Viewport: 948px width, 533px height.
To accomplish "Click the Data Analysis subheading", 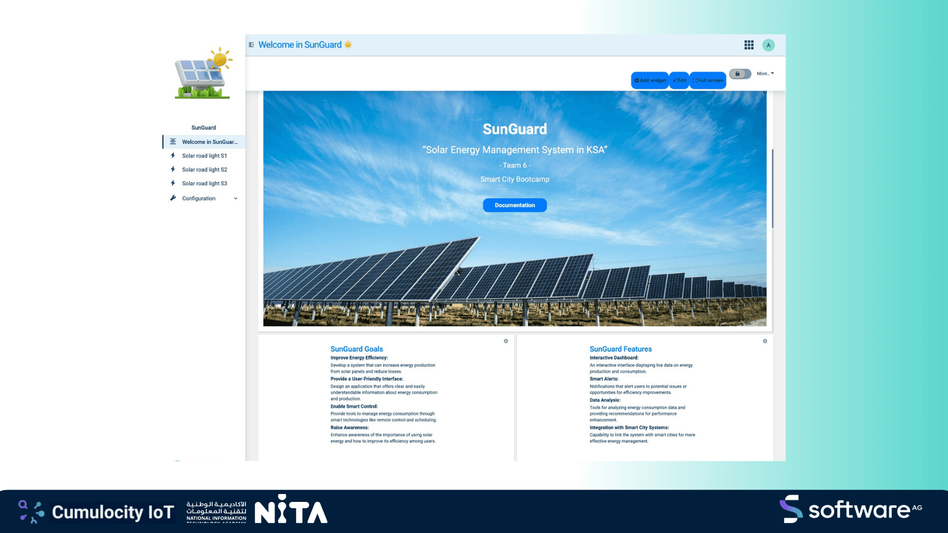I will 605,400.
